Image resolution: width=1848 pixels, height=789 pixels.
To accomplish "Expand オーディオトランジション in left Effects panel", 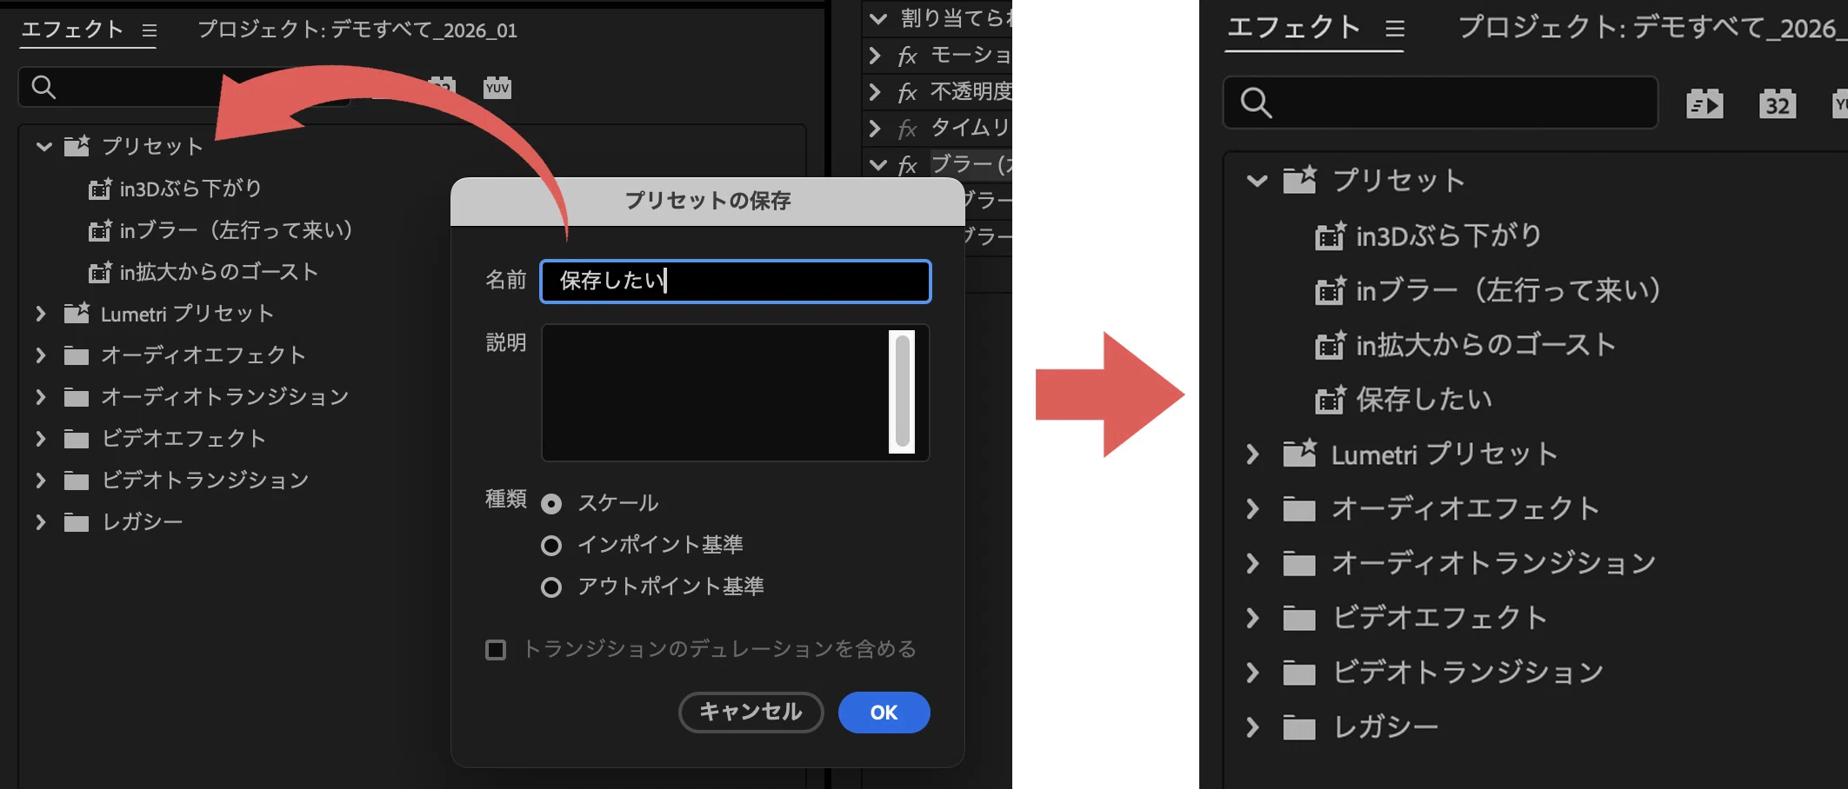I will 40,397.
